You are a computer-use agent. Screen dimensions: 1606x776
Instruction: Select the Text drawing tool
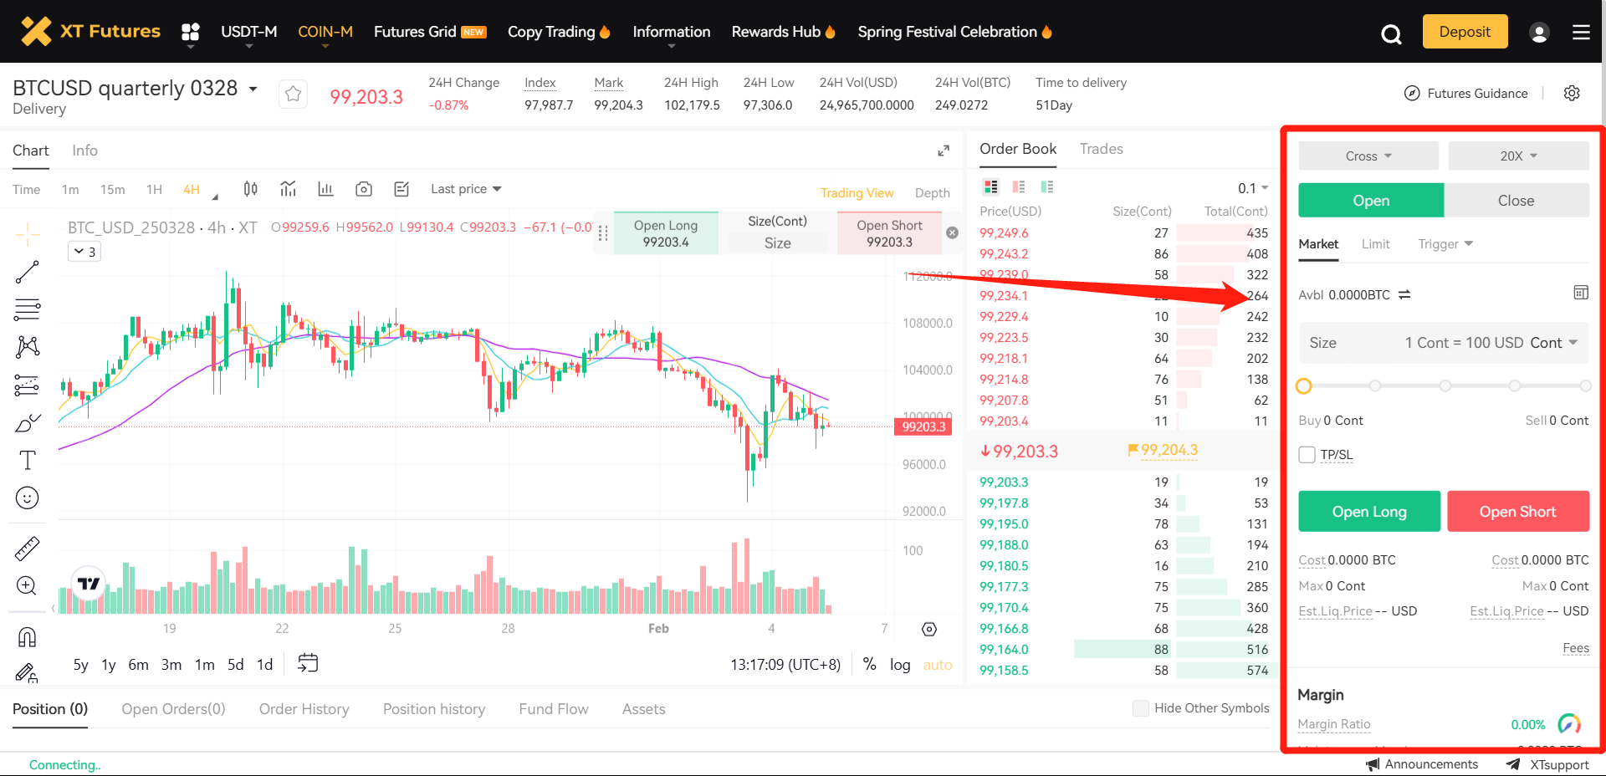click(27, 460)
